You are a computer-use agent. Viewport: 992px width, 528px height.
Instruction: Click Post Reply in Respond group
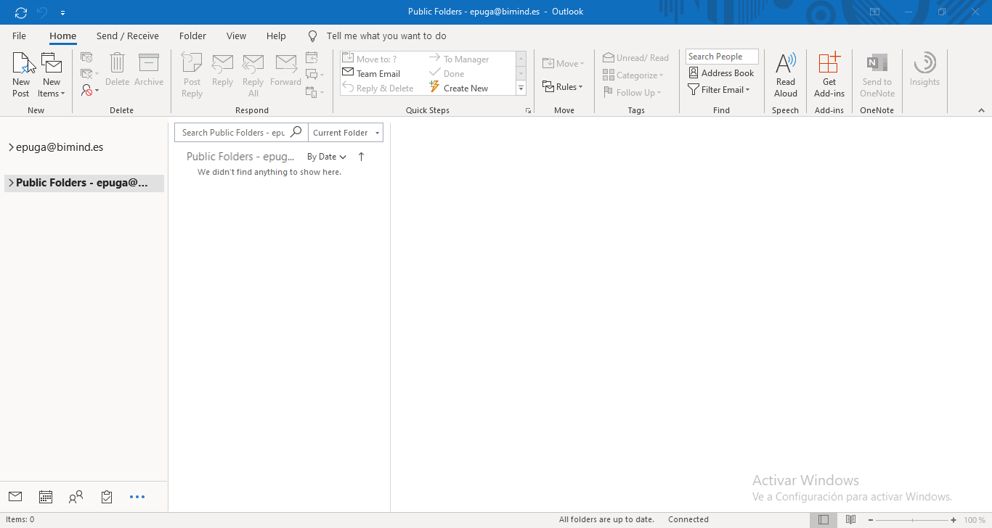pyautogui.click(x=192, y=75)
